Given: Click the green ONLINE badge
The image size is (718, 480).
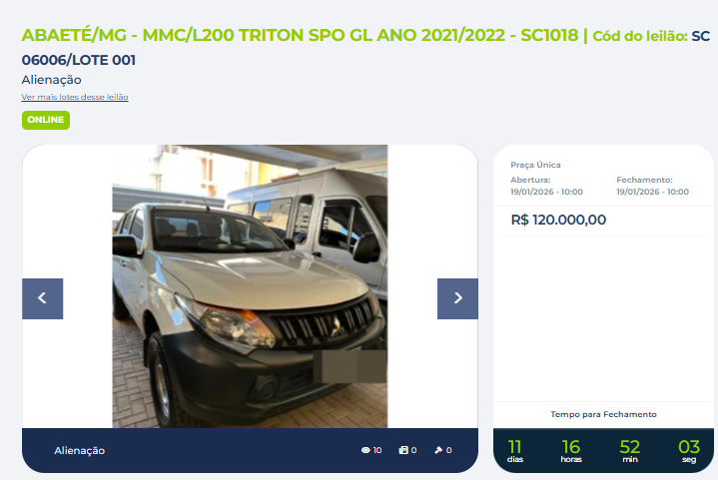Looking at the screenshot, I should (x=46, y=120).
